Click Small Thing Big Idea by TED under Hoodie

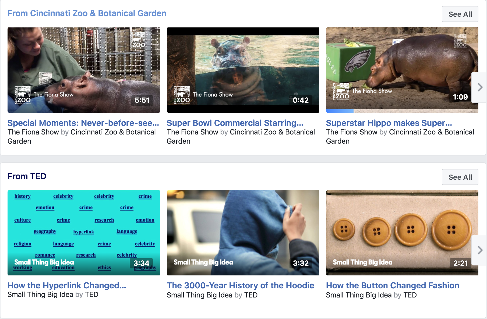212,295
